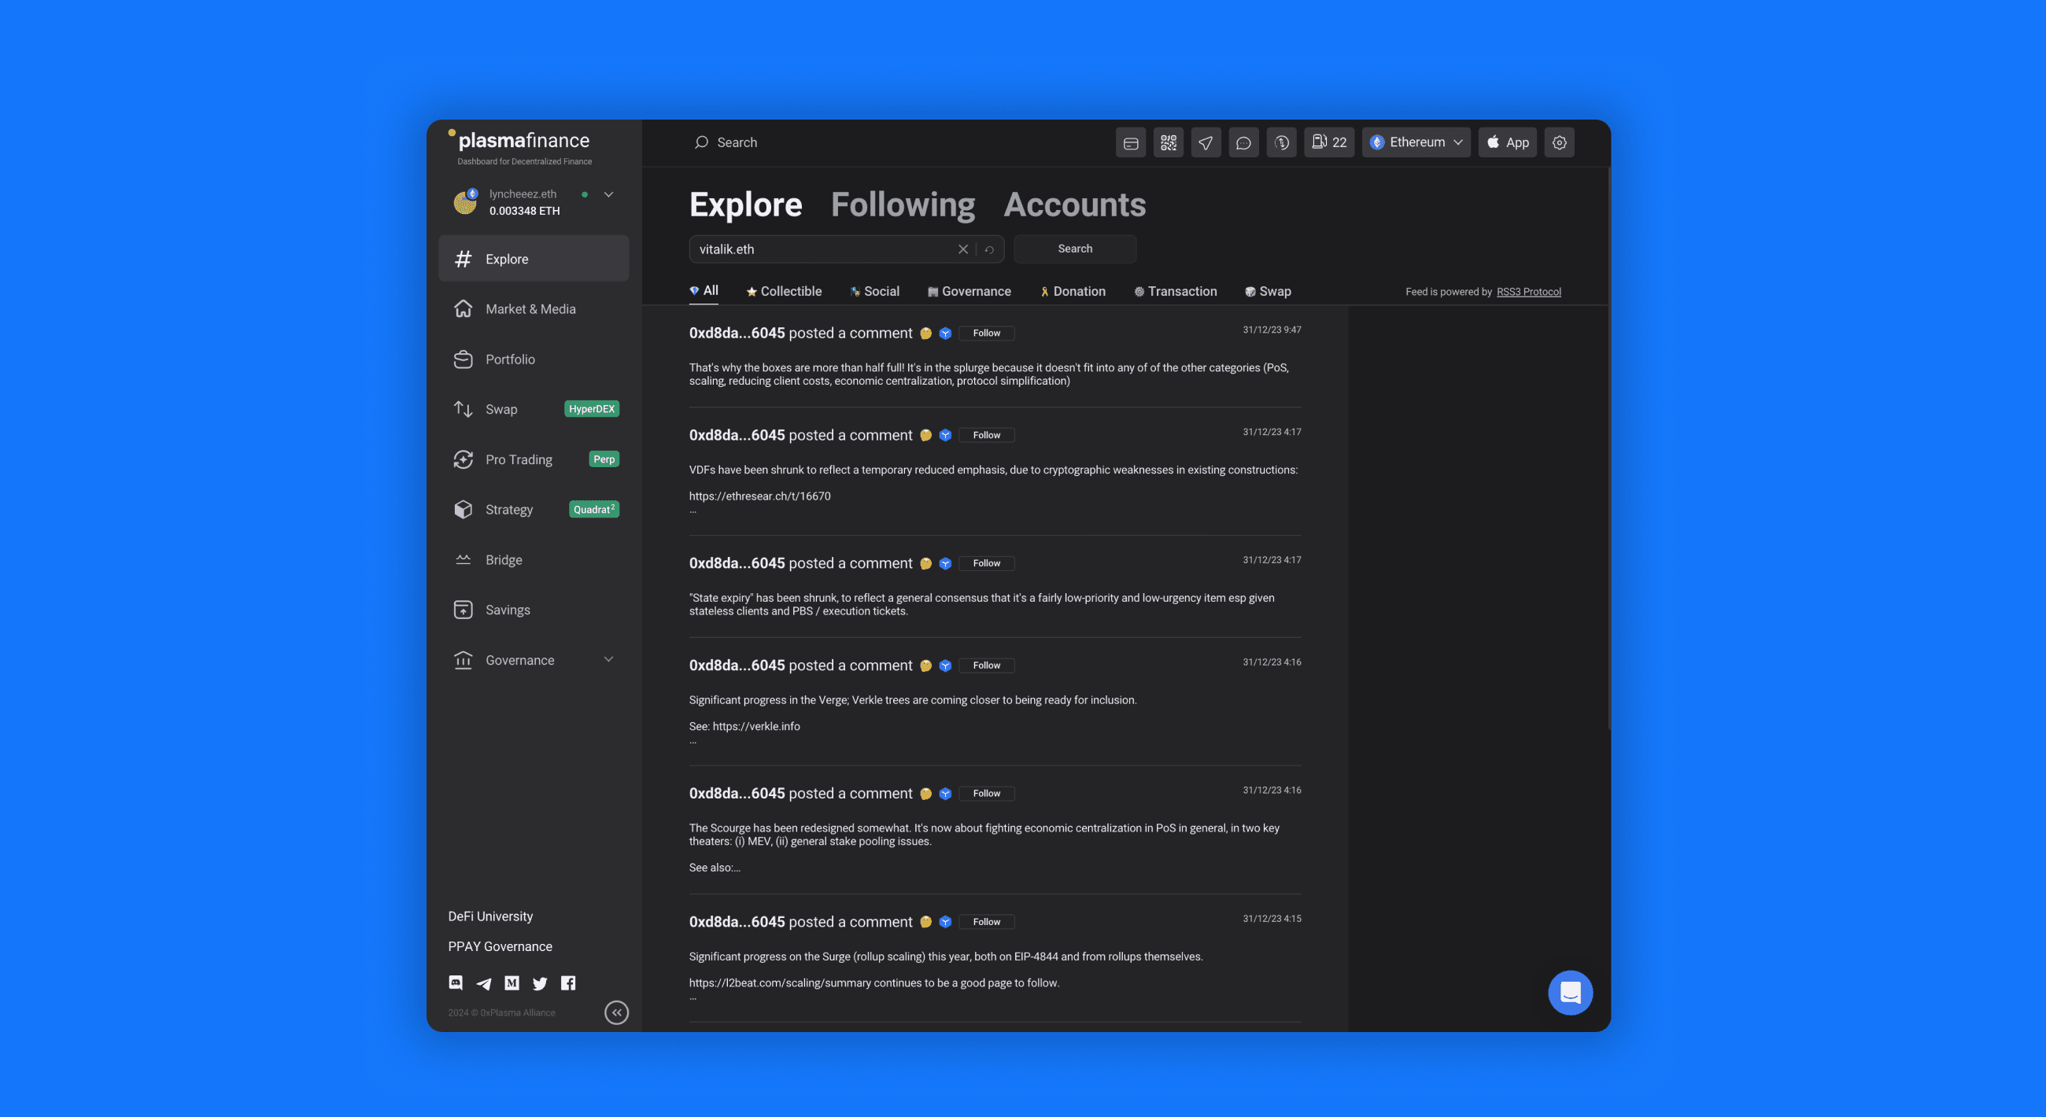Open the chat bubble icon in toolbar
The width and height of the screenshot is (2046, 1117).
(x=1244, y=143)
